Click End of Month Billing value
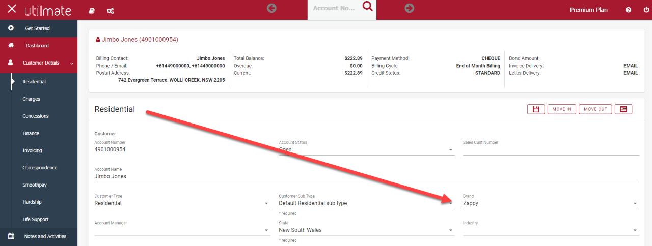 point(478,66)
